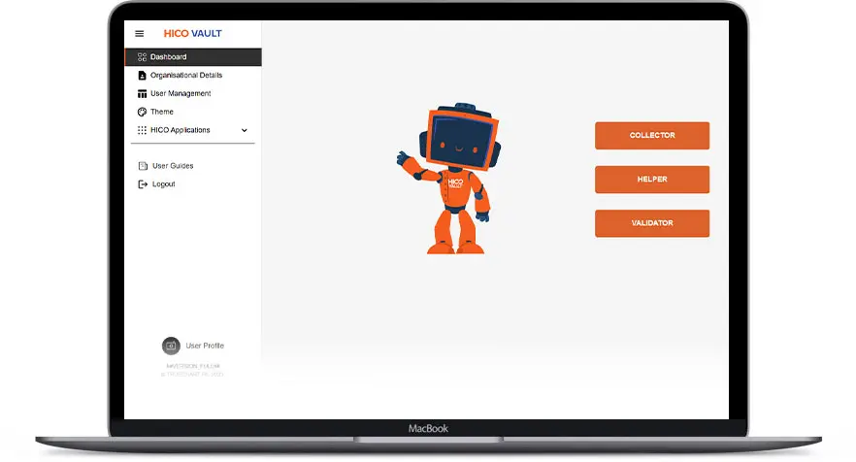Click the Organisational Details document icon
Viewport: 856px width, 462px height.
[142, 76]
